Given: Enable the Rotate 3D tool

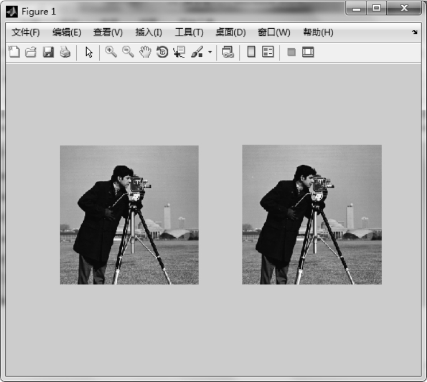Looking at the screenshot, I should coord(162,52).
